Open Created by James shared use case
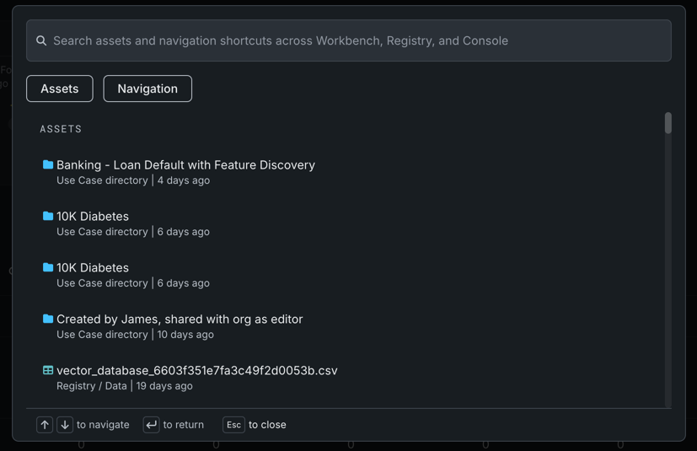 pyautogui.click(x=180, y=319)
